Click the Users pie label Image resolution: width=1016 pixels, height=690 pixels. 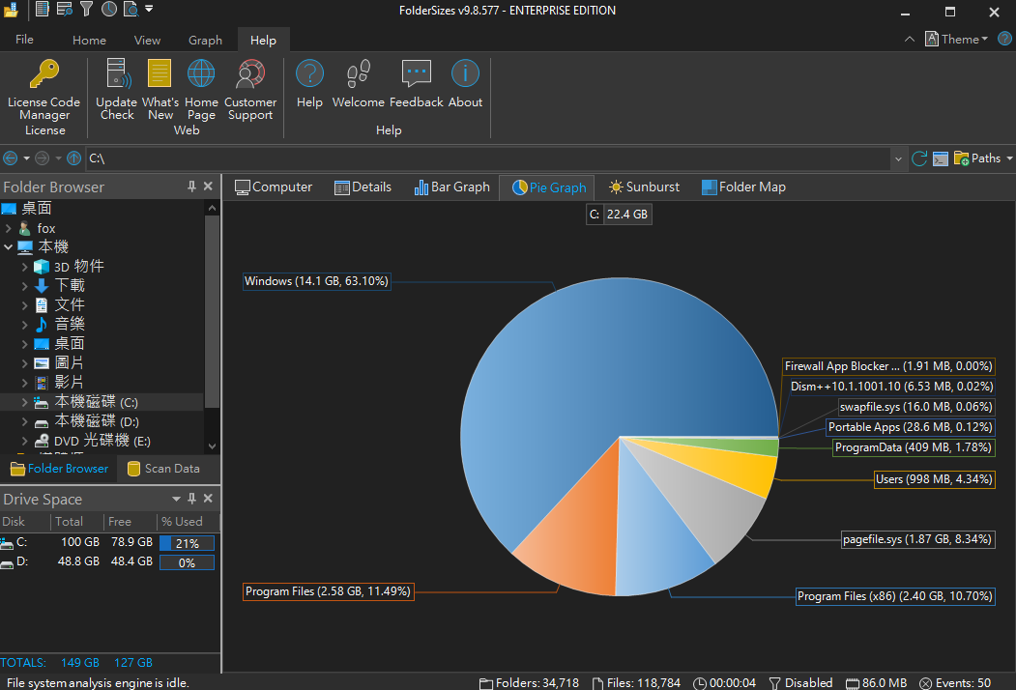pos(935,479)
